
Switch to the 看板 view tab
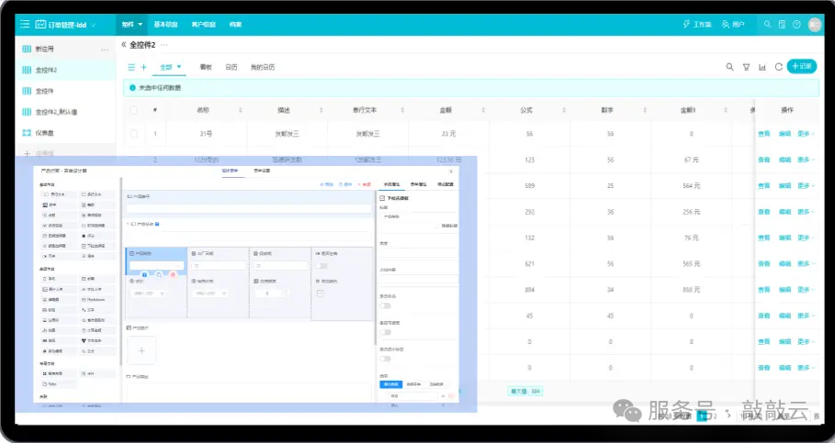(x=206, y=67)
